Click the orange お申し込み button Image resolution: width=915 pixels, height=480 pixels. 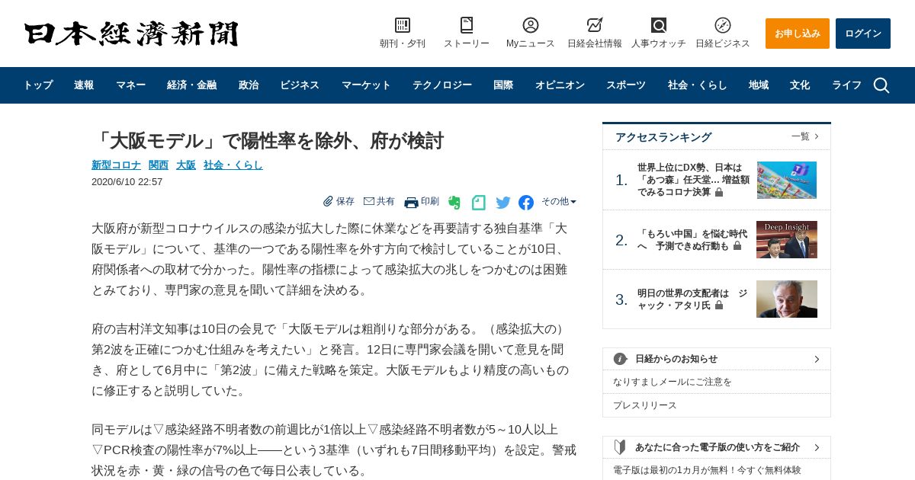point(798,34)
